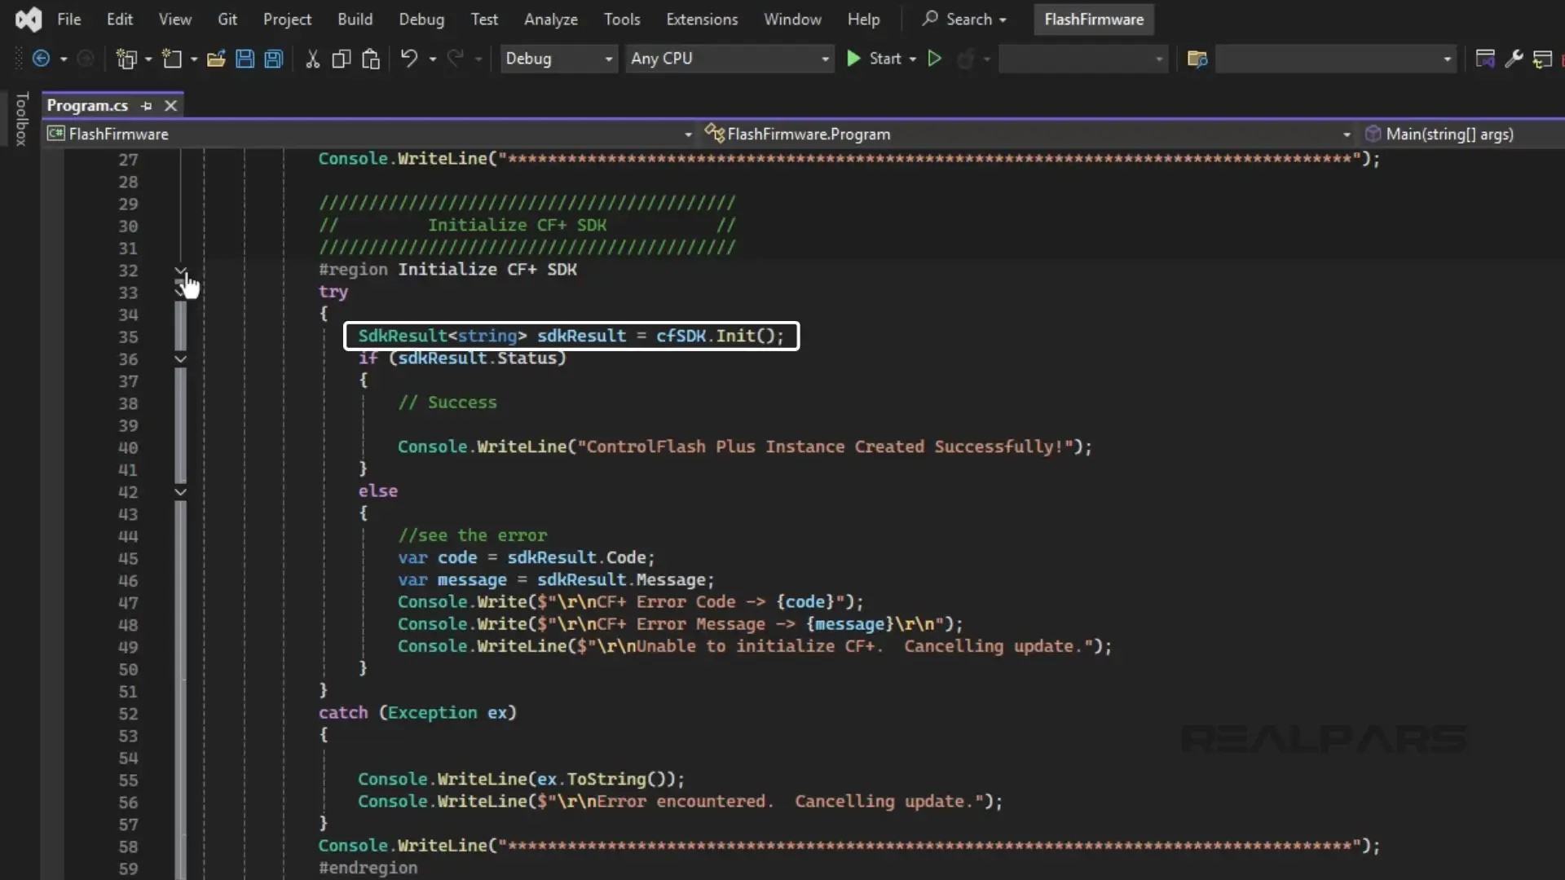Open the Undo history dropdown arrow
This screenshot has height=880, width=1565.
pos(433,59)
